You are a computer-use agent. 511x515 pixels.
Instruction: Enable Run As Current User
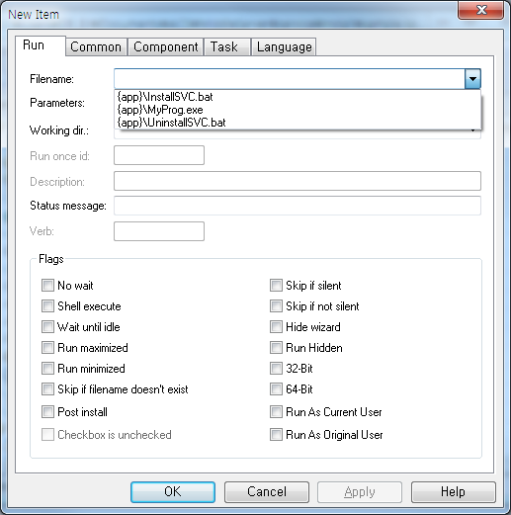[276, 412]
